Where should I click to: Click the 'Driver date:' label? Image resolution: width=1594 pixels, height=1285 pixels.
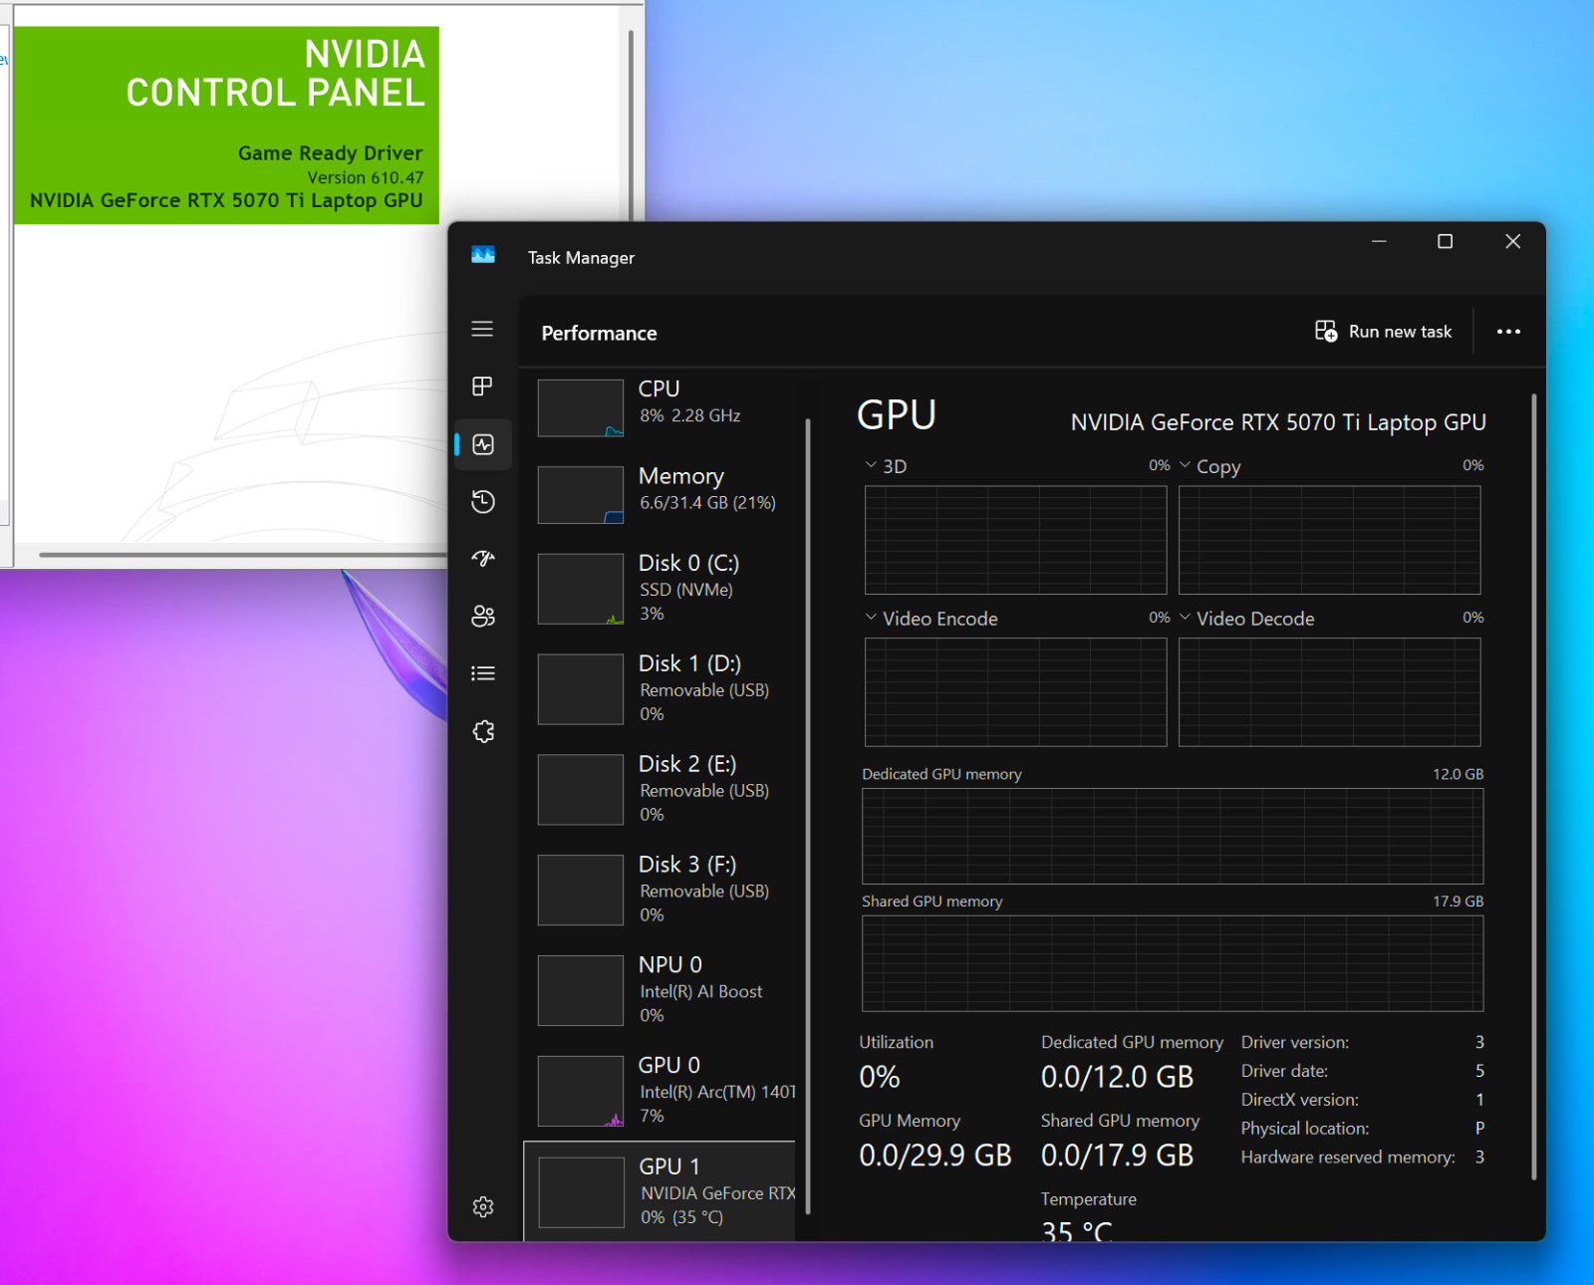point(1284,1071)
